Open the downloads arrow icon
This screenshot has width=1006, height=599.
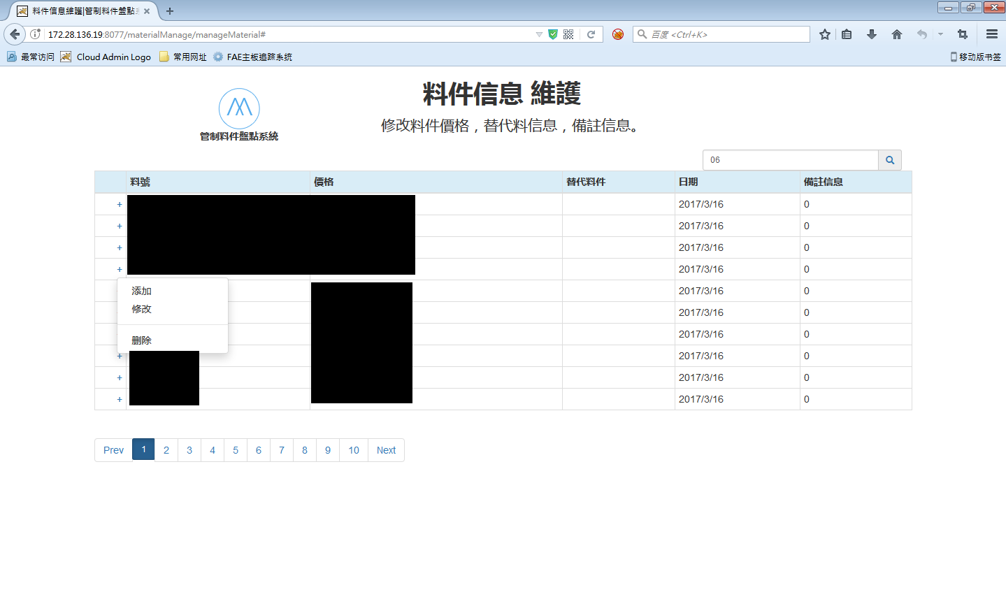click(x=872, y=34)
